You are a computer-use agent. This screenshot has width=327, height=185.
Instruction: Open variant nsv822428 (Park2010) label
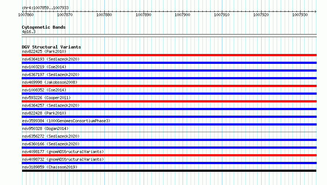click(x=44, y=113)
